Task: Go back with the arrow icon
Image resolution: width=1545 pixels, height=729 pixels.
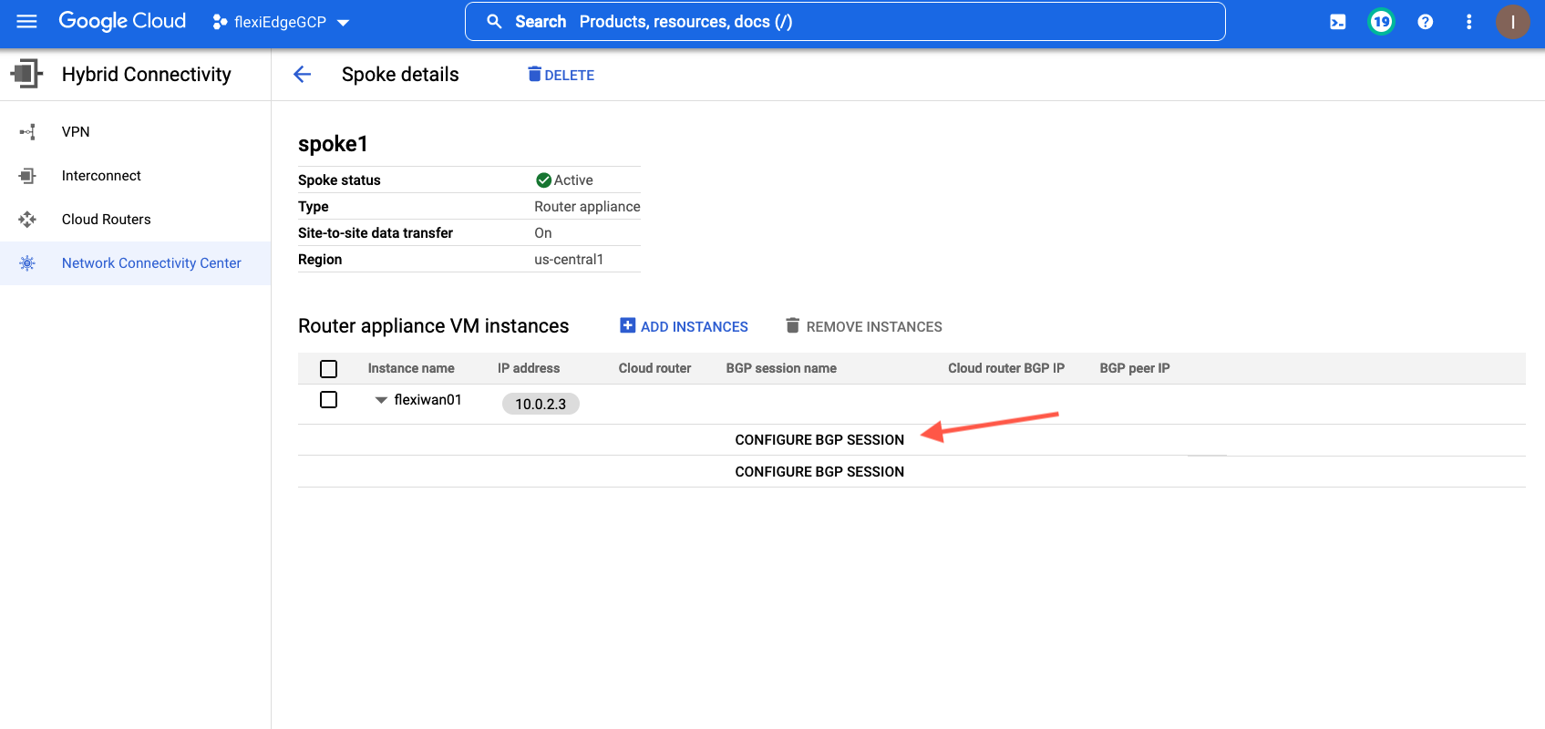Action: pyautogui.click(x=303, y=75)
